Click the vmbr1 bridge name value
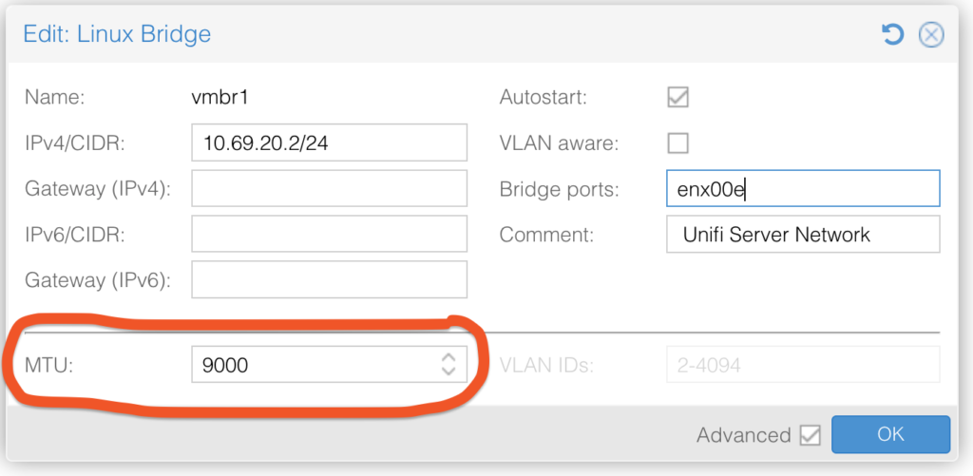 coord(220,97)
